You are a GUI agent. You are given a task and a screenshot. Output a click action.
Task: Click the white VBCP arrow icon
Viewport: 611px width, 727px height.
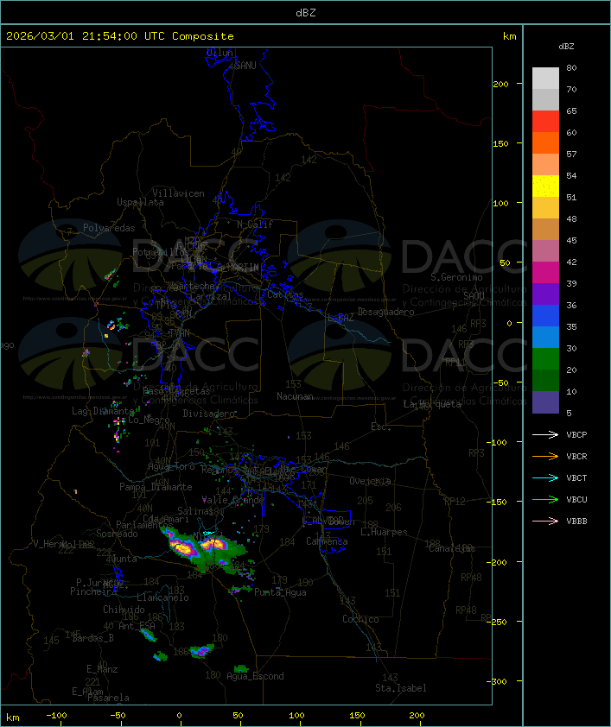(x=545, y=434)
